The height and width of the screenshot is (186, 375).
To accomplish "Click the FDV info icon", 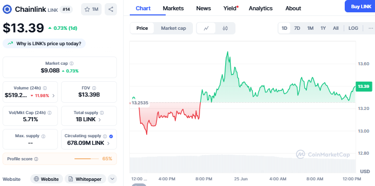I will click(94, 88).
